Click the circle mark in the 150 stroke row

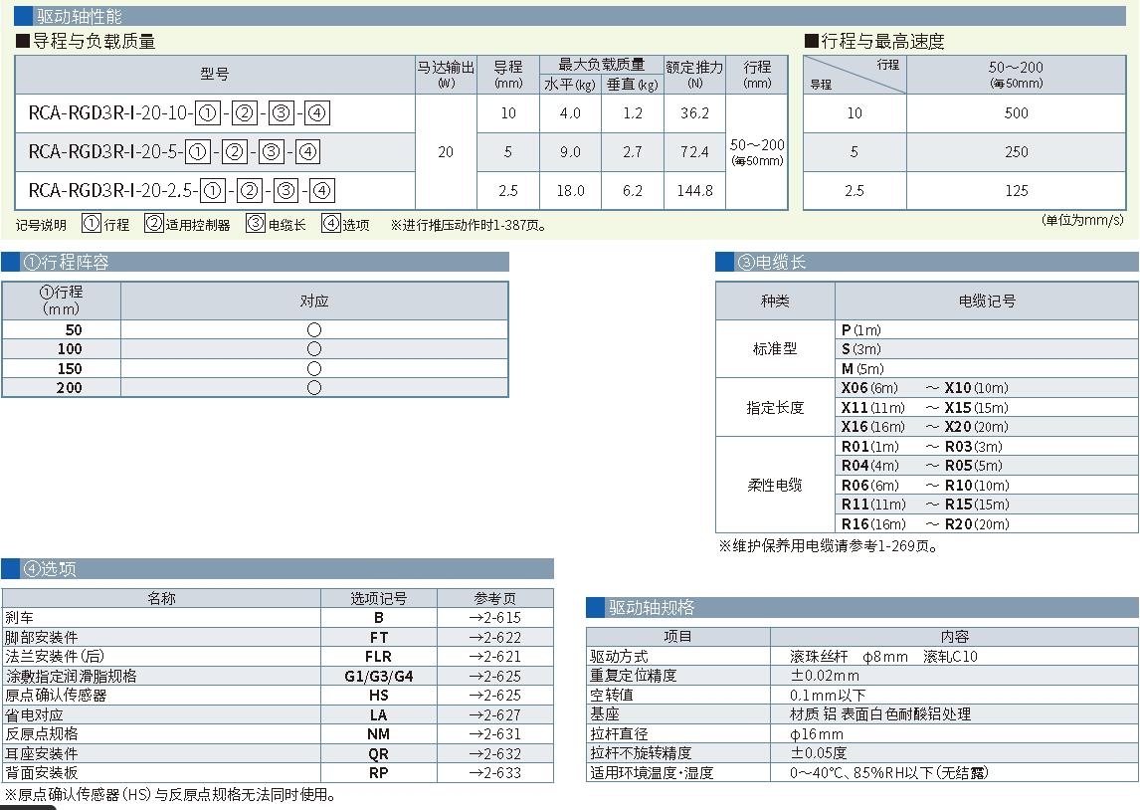(x=314, y=368)
